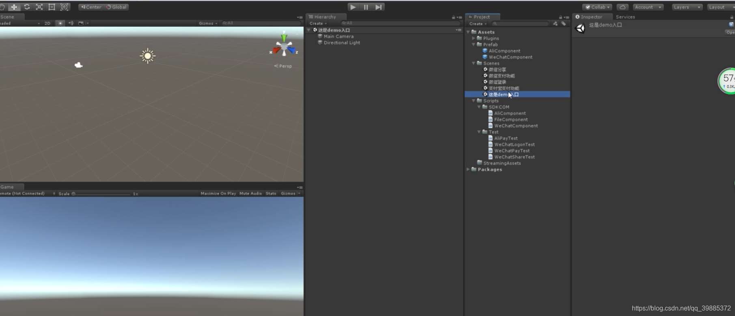Collapse the Scenes folder arrow
This screenshot has height=316, width=735.
point(474,63)
